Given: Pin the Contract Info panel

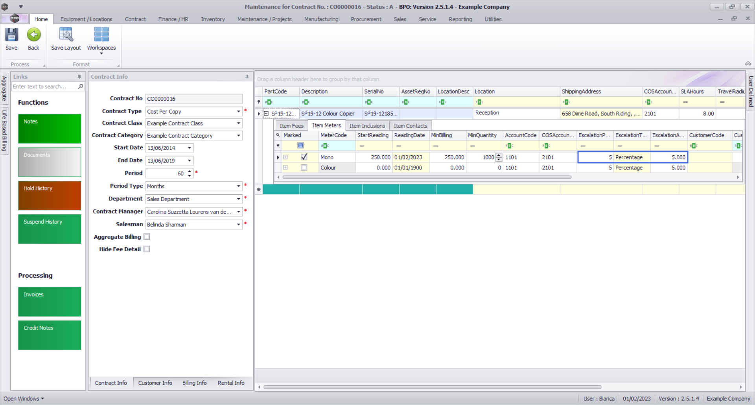Looking at the screenshot, I should point(247,77).
